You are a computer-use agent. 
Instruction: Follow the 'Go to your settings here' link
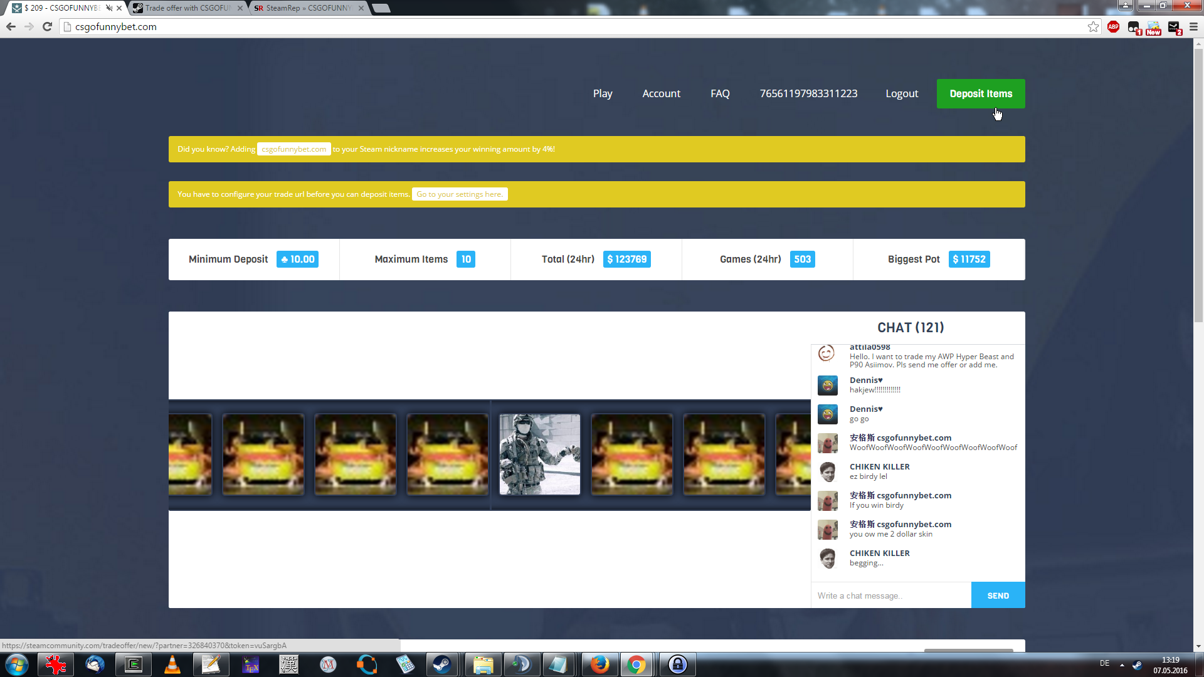459,194
